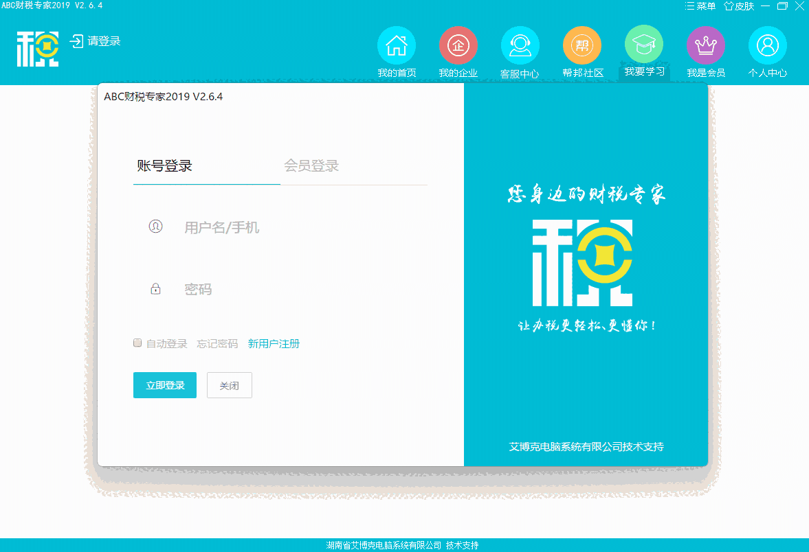Open the 菜单 menu in the title bar
Image resolution: width=809 pixels, height=552 pixels.
pyautogui.click(x=700, y=6)
